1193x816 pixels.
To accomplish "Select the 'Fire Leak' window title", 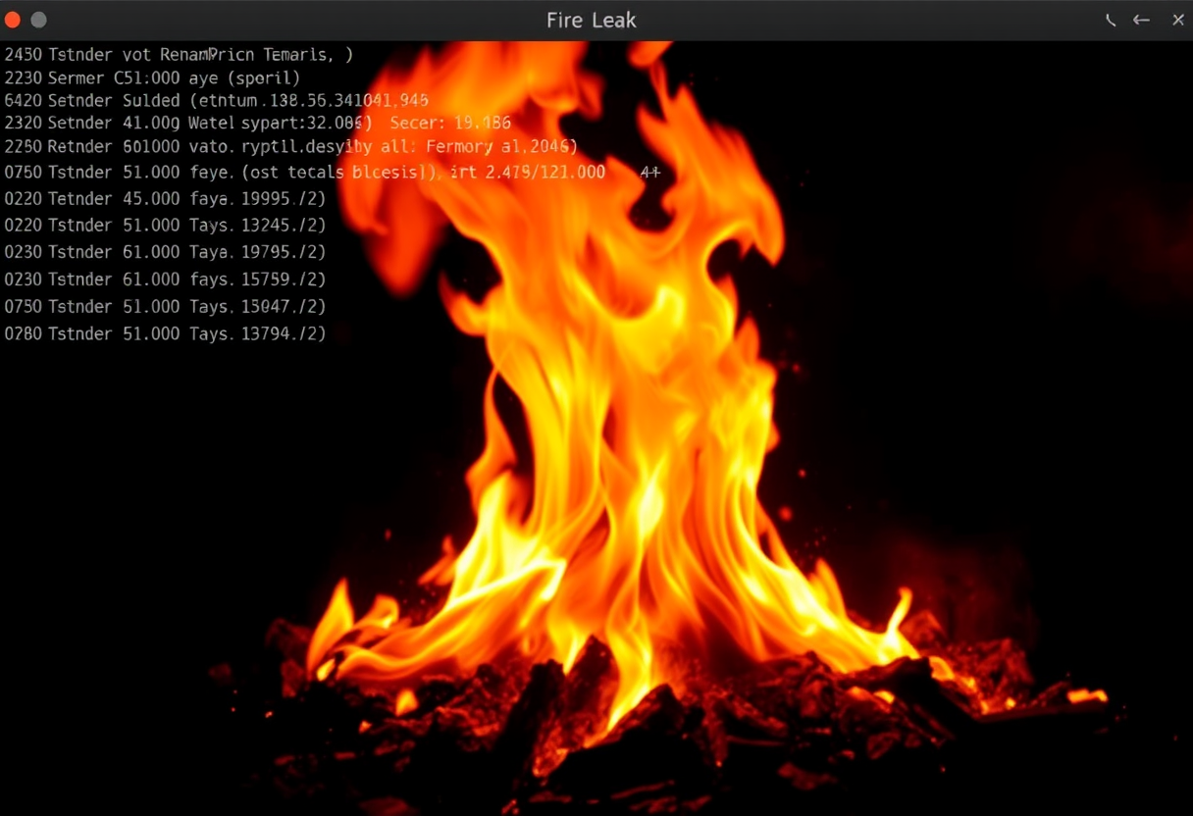I will (592, 20).
